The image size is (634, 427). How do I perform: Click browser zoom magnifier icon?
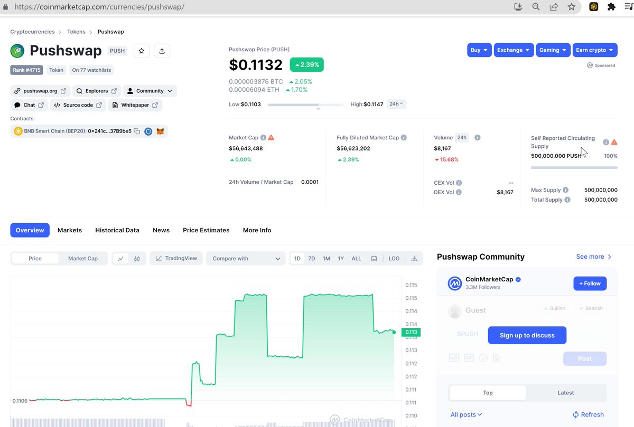(x=536, y=7)
